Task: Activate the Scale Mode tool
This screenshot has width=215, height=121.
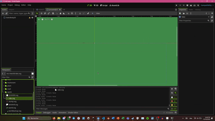Action: [49, 13]
